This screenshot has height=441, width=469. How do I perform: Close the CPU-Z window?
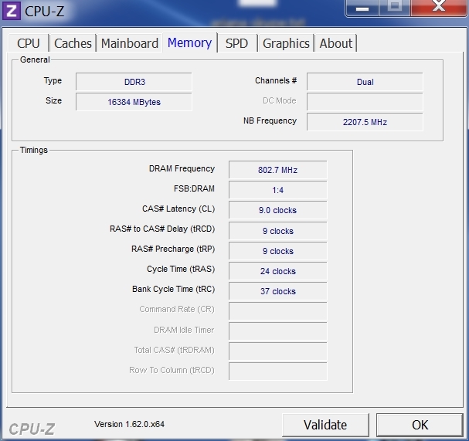coord(439,8)
